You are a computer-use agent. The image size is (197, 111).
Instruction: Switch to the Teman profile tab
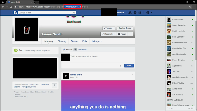coord(74,41)
